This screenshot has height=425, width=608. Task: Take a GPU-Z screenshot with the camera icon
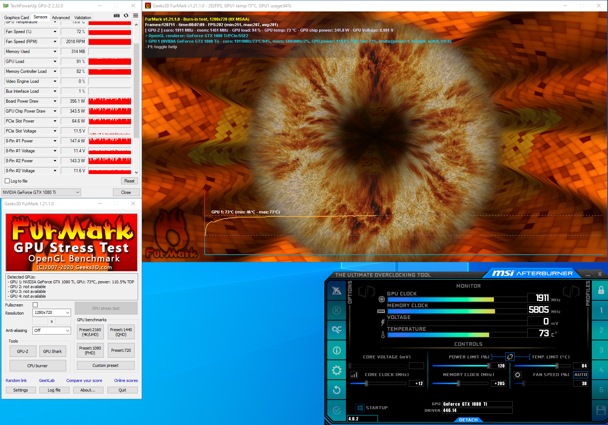point(117,15)
